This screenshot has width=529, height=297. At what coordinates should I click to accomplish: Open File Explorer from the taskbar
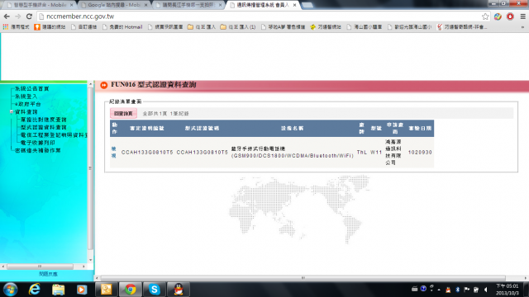coord(58,290)
